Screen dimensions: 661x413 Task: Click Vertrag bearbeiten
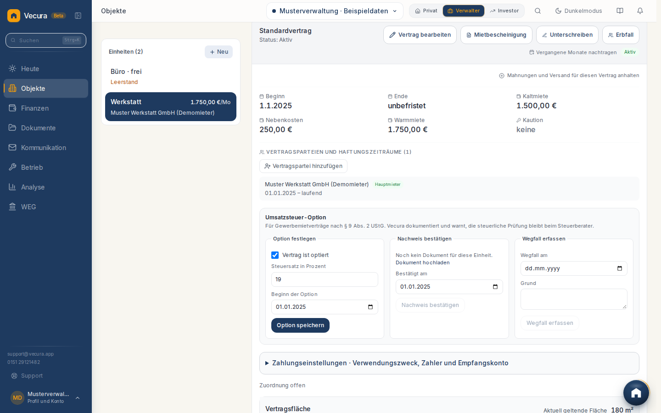click(x=420, y=35)
